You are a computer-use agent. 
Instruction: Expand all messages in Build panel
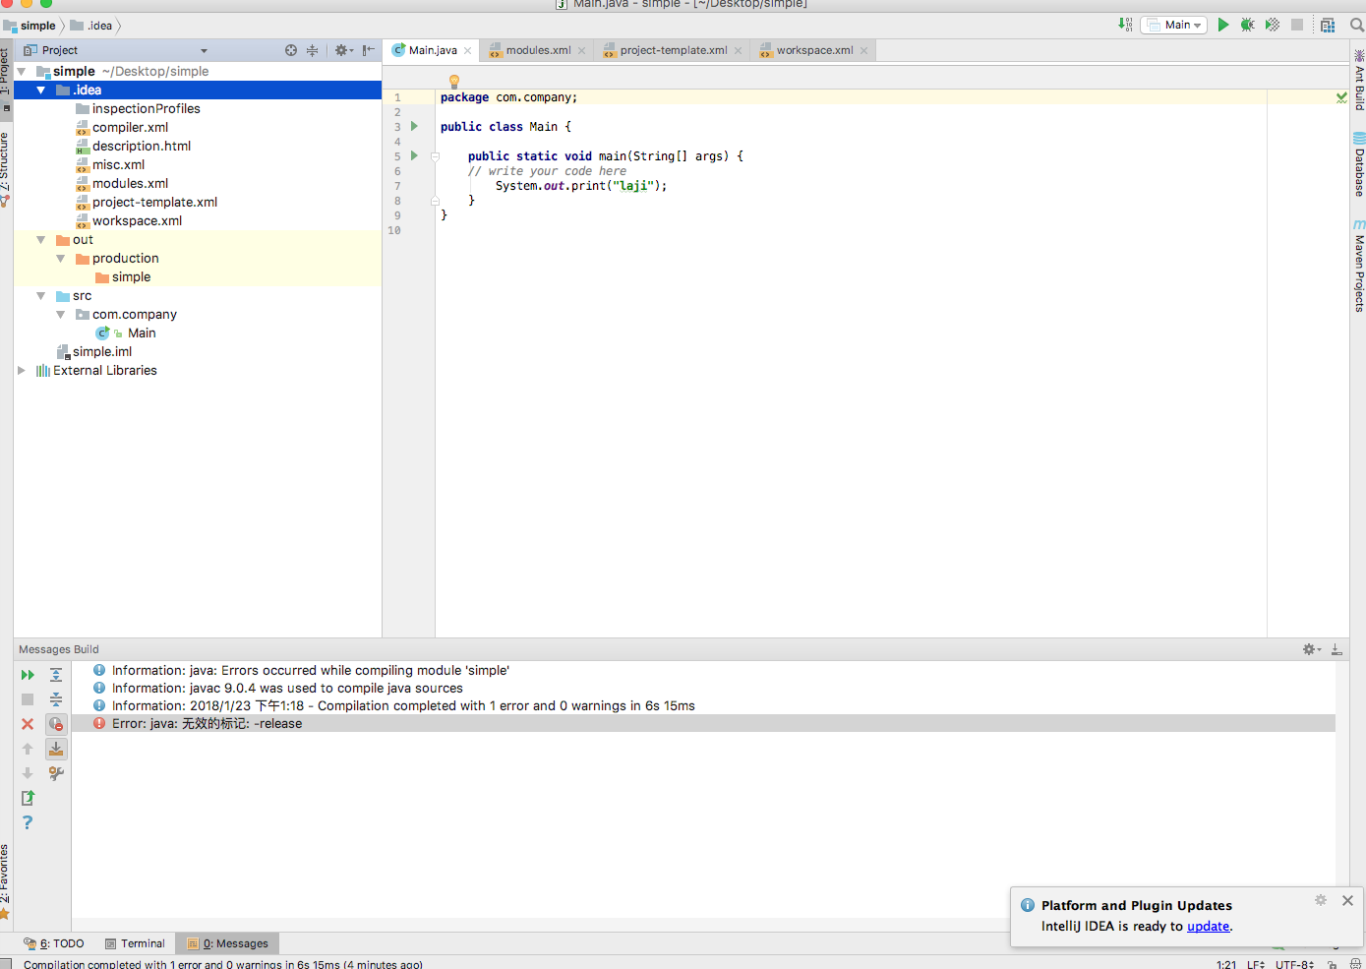[56, 675]
